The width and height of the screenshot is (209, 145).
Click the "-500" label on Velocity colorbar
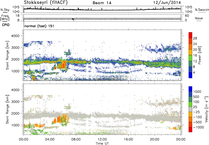pos(198,122)
